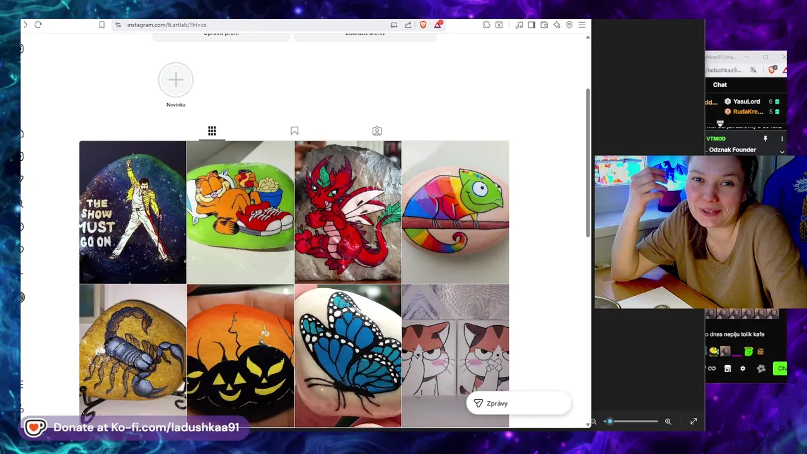Open RudaKre... on the gift leaderboard
Viewport: 807px width, 454px height.
tap(748, 112)
